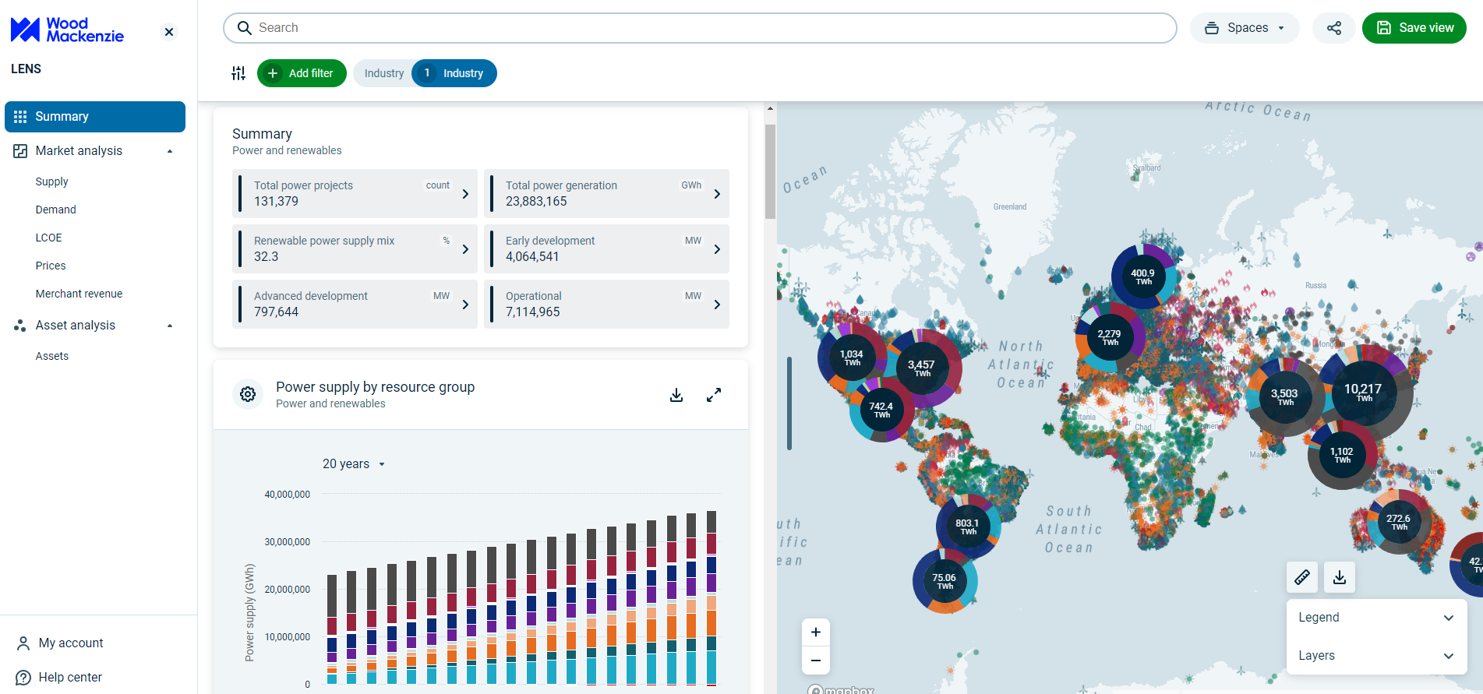
Task: Close the sidebar with X button
Action: (x=169, y=32)
